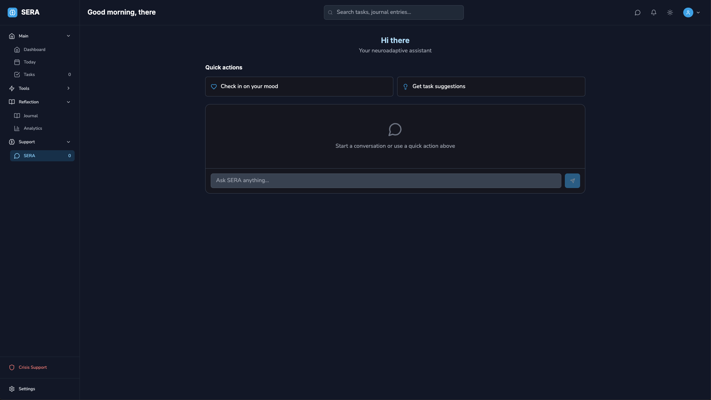Click the user avatar icon

pyautogui.click(x=688, y=12)
